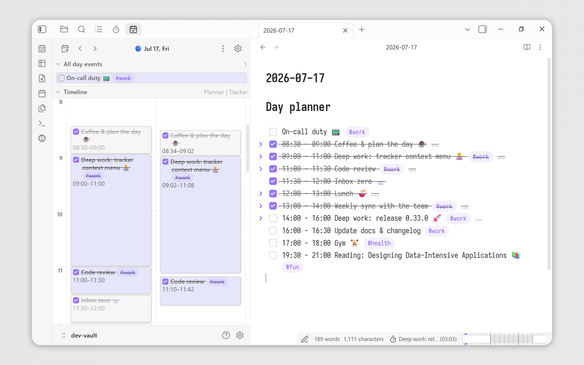Select the 2026-07-17 note tab
Image resolution: width=584 pixels, height=365 pixels.
tap(306, 30)
